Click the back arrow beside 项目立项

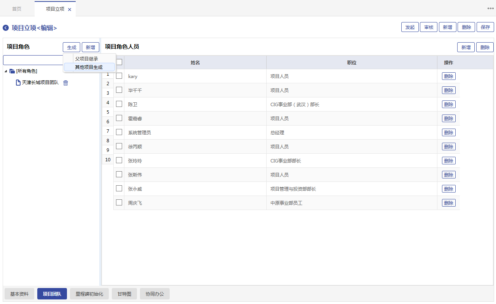click(6, 28)
